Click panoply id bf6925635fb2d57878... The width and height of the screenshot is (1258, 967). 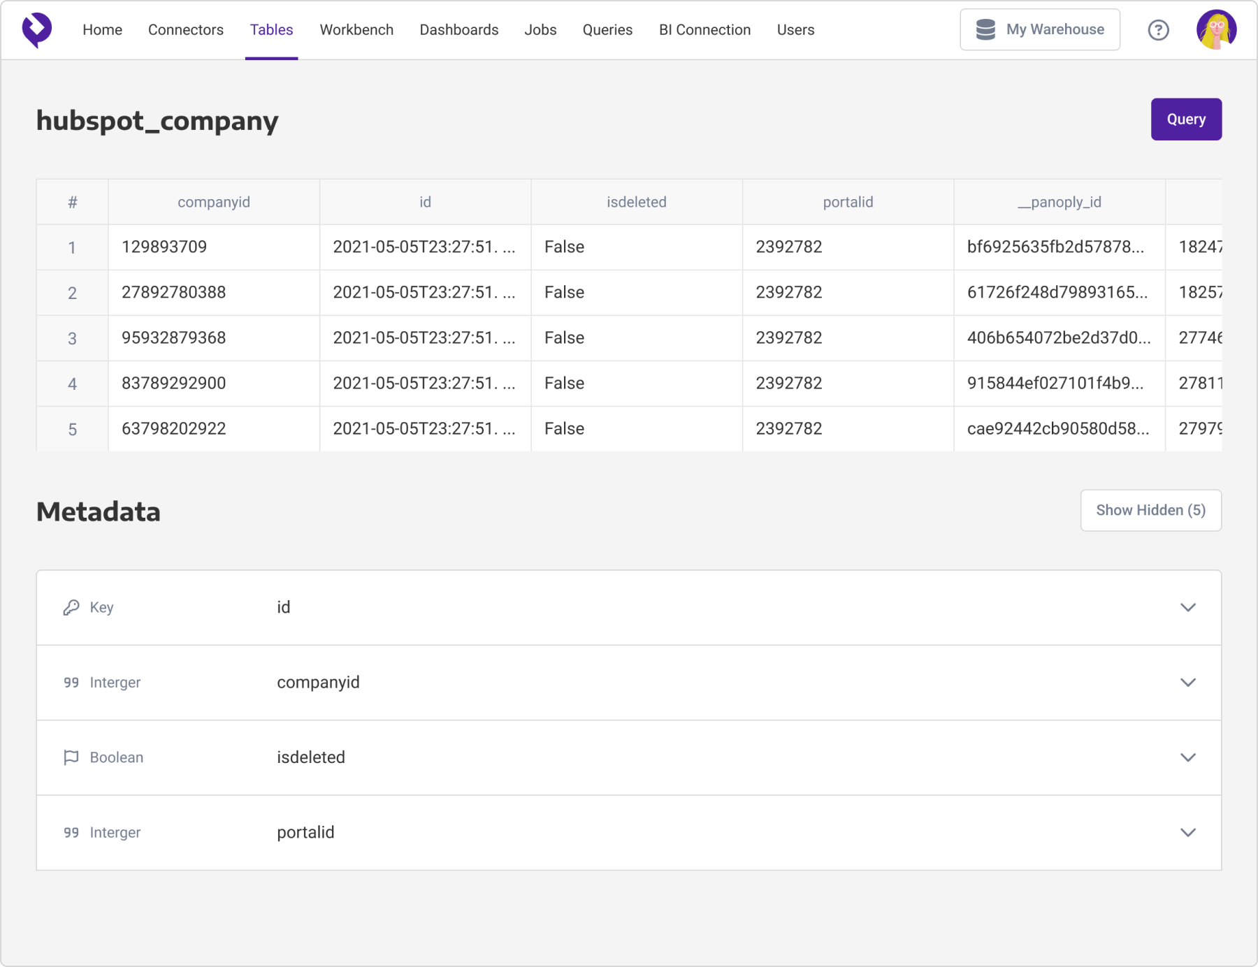click(1060, 247)
